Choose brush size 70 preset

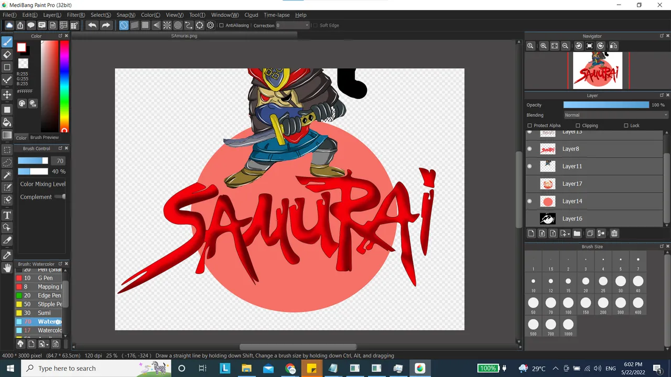tap(551, 306)
